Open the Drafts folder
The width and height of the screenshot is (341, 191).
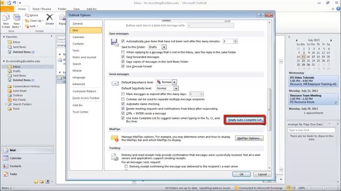point(17,71)
